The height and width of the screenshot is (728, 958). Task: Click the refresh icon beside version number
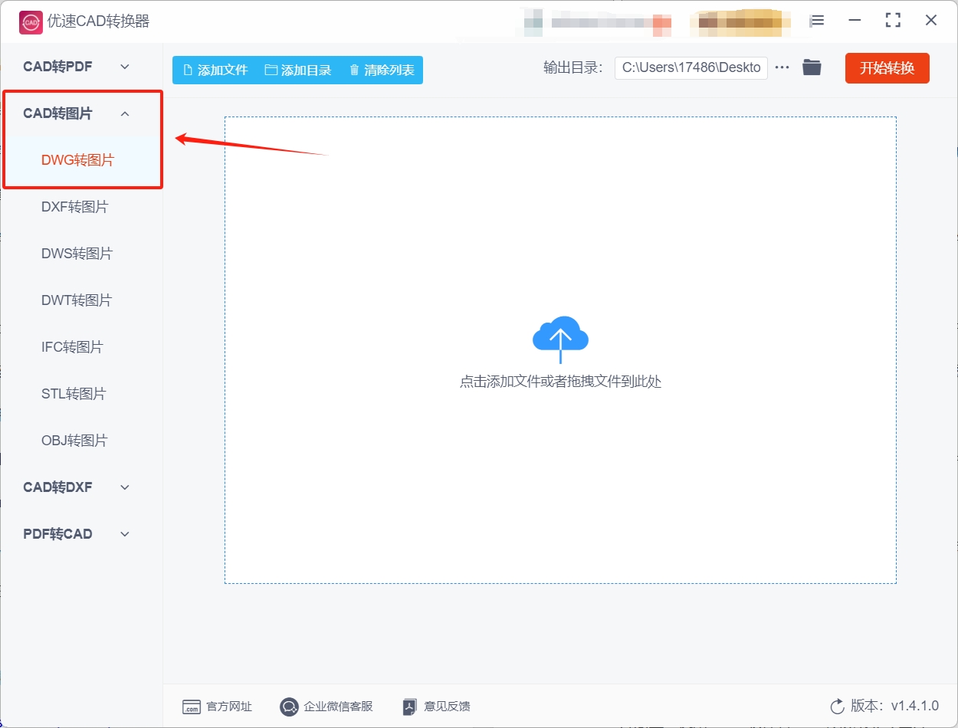point(836,707)
